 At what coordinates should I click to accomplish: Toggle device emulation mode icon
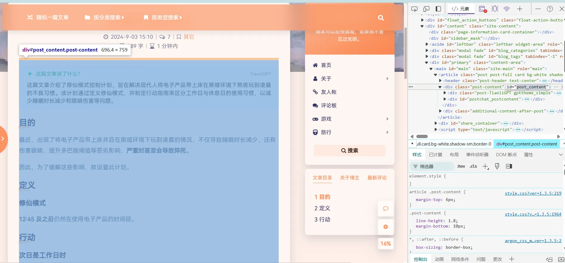pos(426,9)
